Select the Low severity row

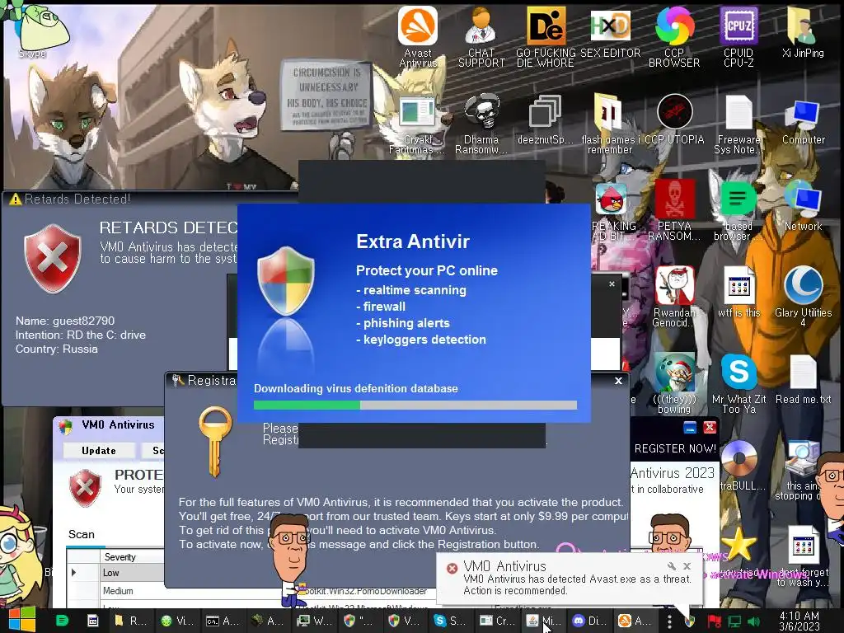tap(115, 573)
